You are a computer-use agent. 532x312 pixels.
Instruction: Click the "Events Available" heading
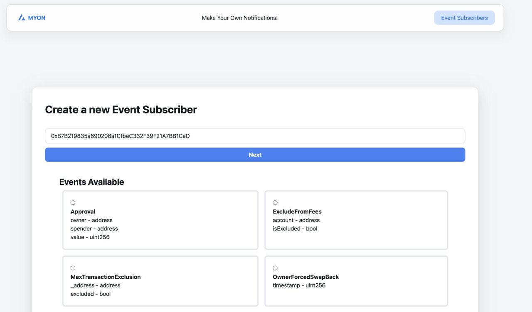click(91, 182)
